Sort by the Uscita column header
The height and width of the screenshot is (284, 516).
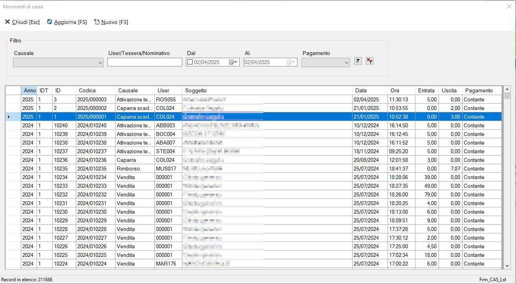(450, 90)
